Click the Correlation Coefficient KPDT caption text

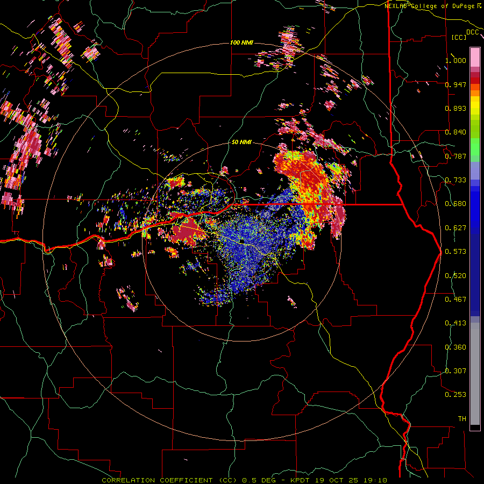245,480
